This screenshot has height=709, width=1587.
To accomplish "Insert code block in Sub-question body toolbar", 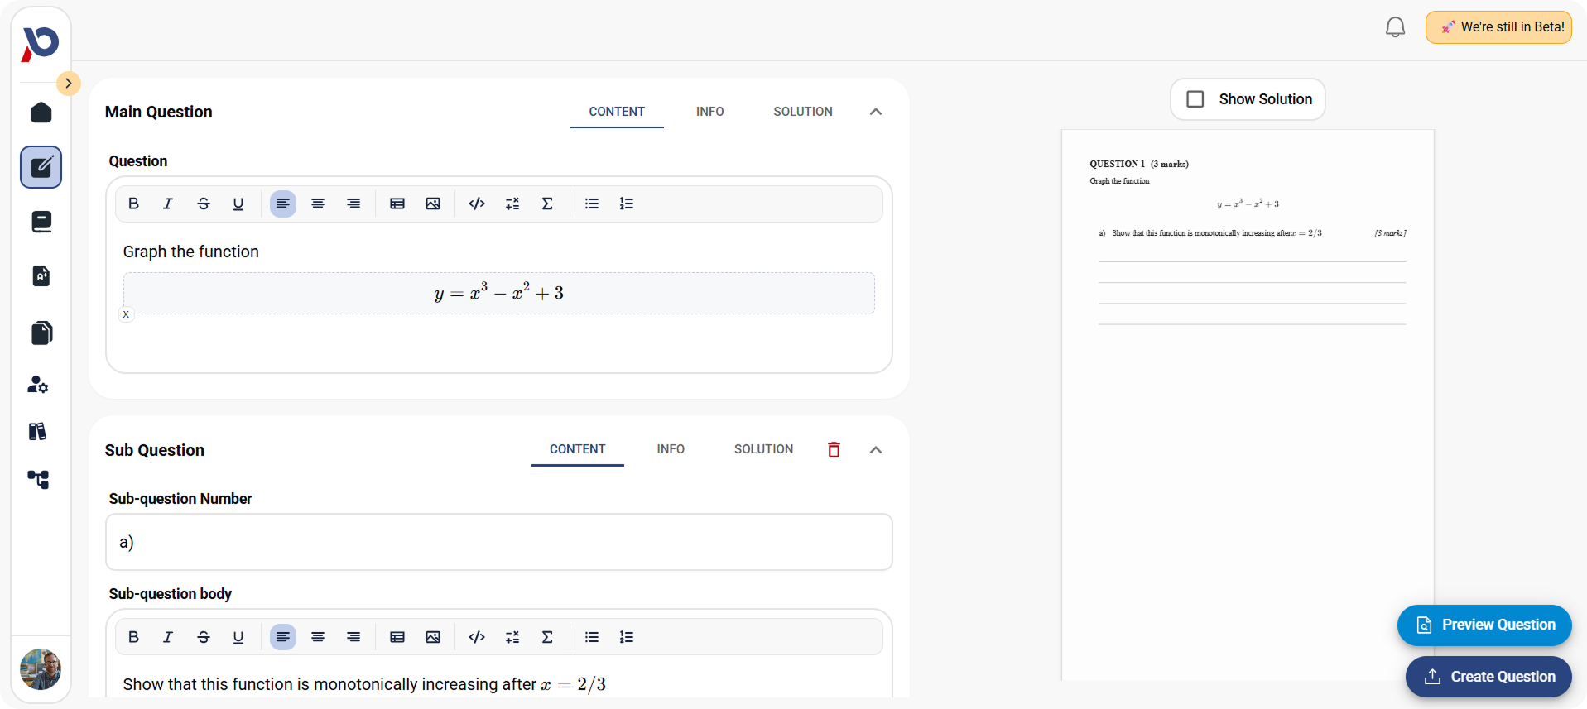I will (477, 637).
